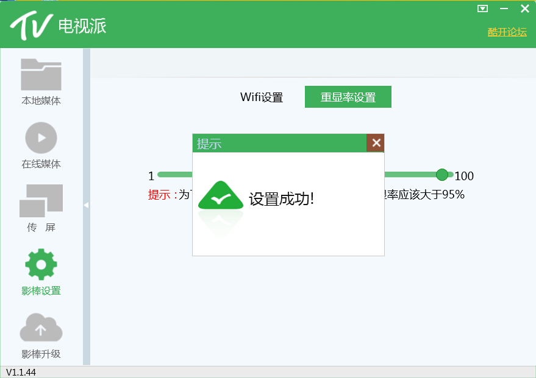Click the cloud upload arrow icon
The height and width of the screenshot is (378, 536).
tap(40, 327)
